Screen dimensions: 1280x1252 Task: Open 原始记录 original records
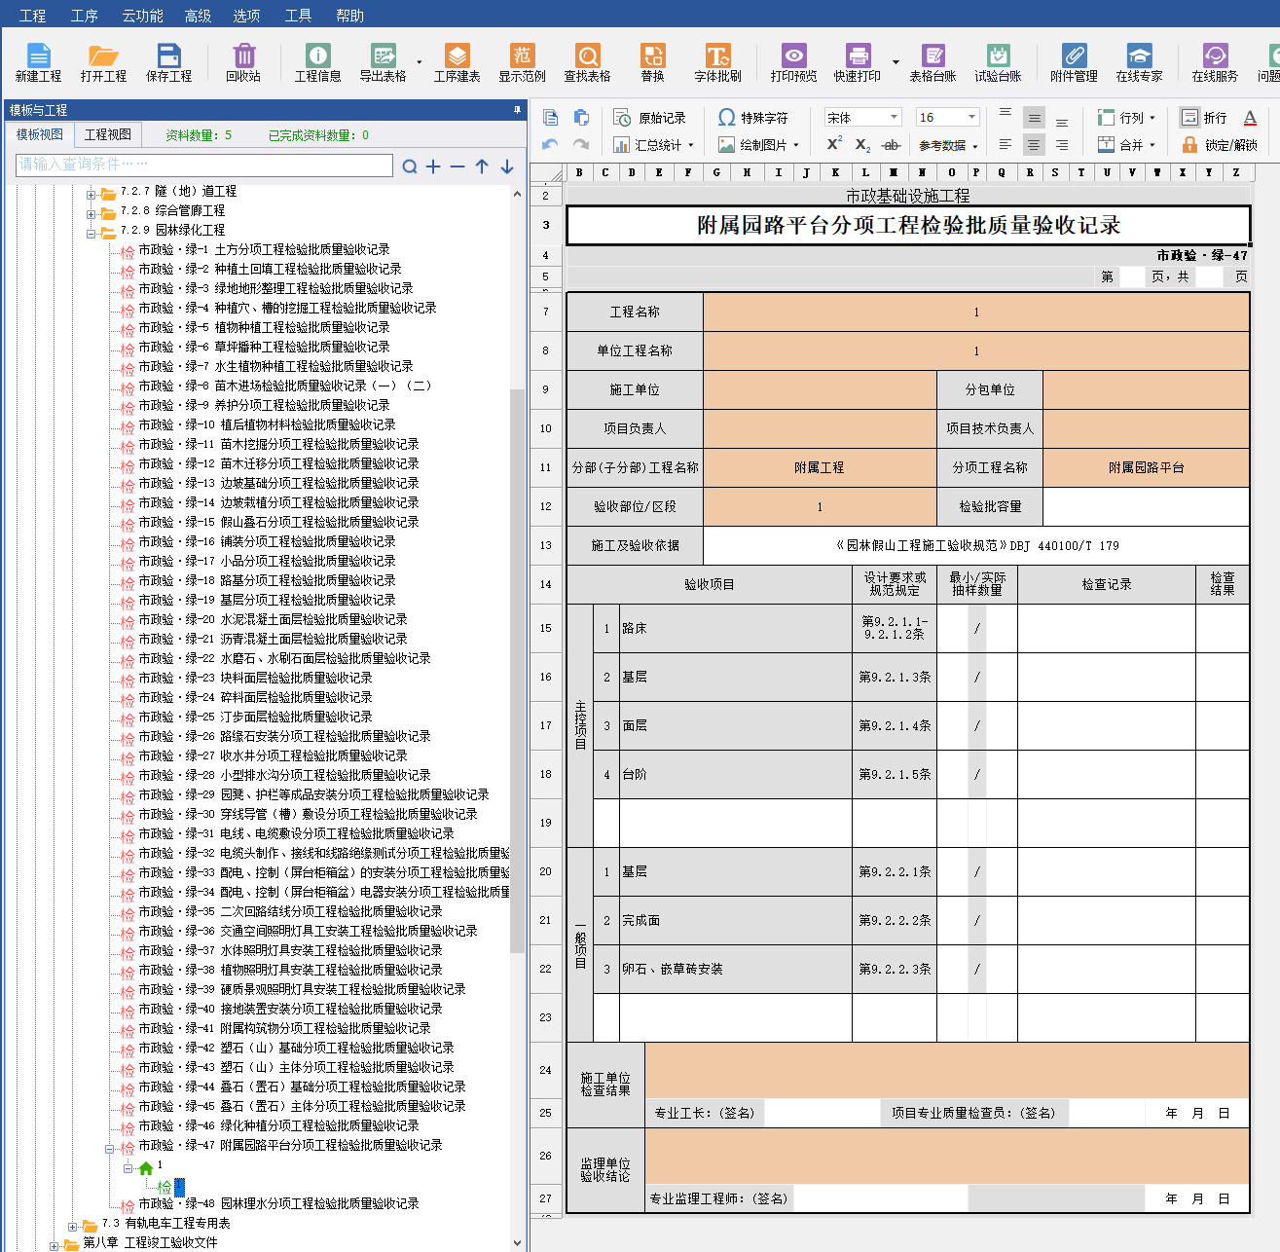click(x=649, y=118)
